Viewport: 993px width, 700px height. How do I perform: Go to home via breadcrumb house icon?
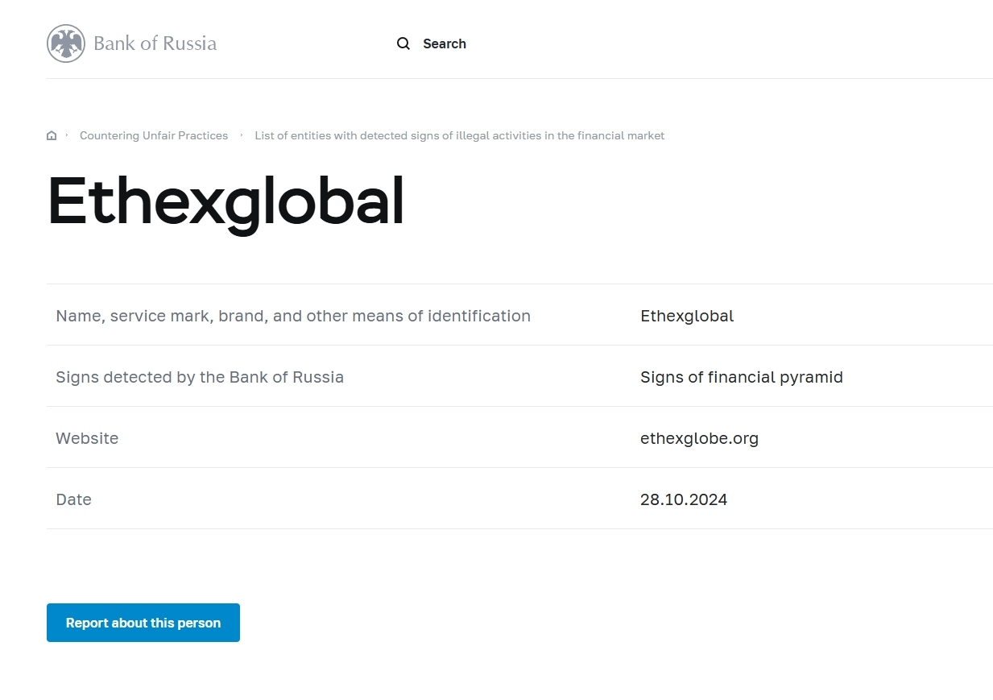click(52, 136)
